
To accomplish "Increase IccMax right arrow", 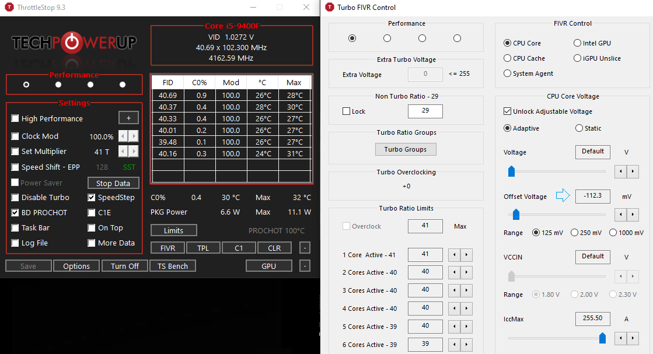I will [x=633, y=338].
